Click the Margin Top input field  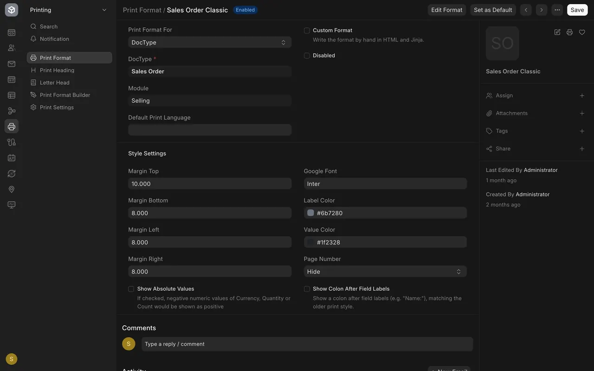[210, 184]
